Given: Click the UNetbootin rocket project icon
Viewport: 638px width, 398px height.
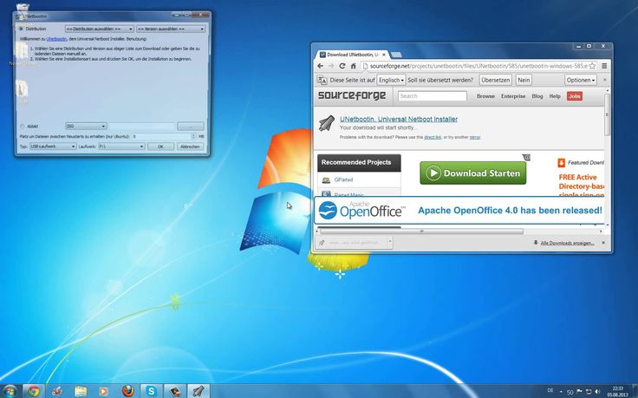Looking at the screenshot, I should 326,123.
